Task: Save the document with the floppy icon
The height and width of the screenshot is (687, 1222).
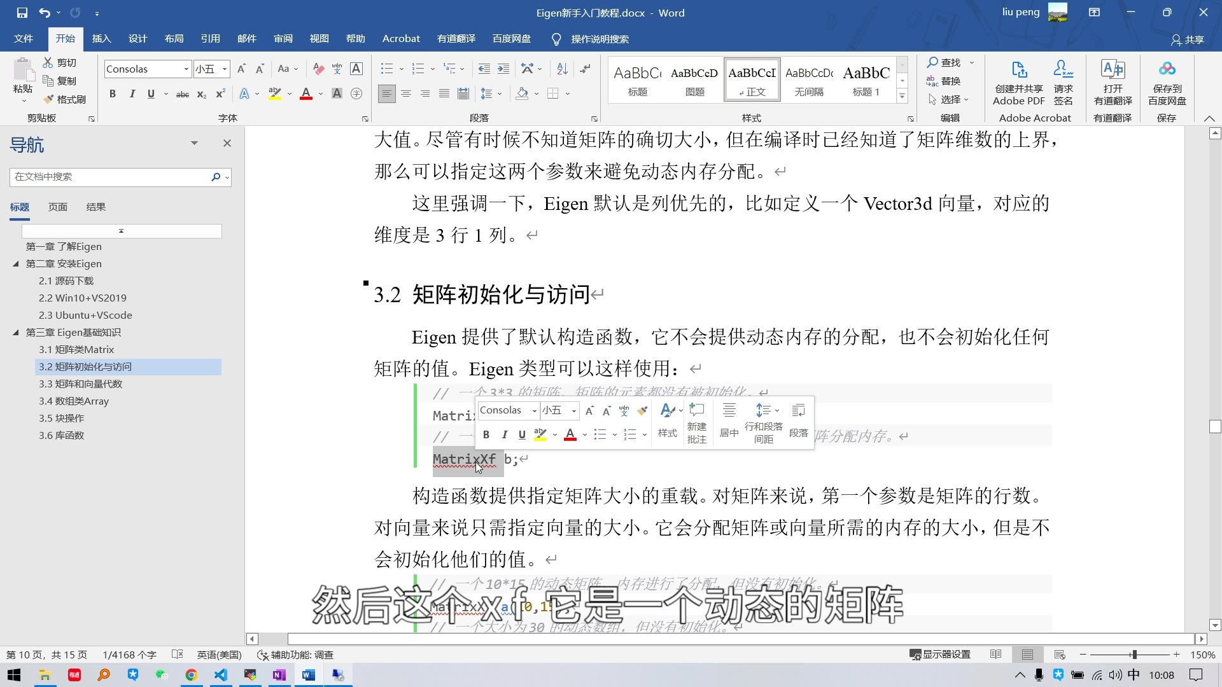Action: pyautogui.click(x=22, y=13)
